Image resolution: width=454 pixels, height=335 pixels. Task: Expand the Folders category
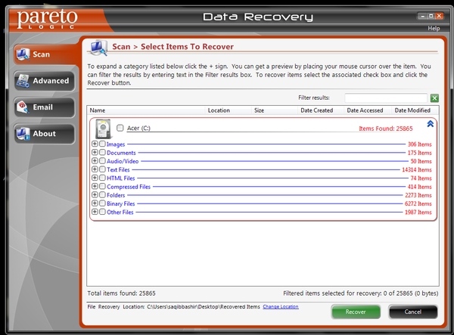pos(95,194)
